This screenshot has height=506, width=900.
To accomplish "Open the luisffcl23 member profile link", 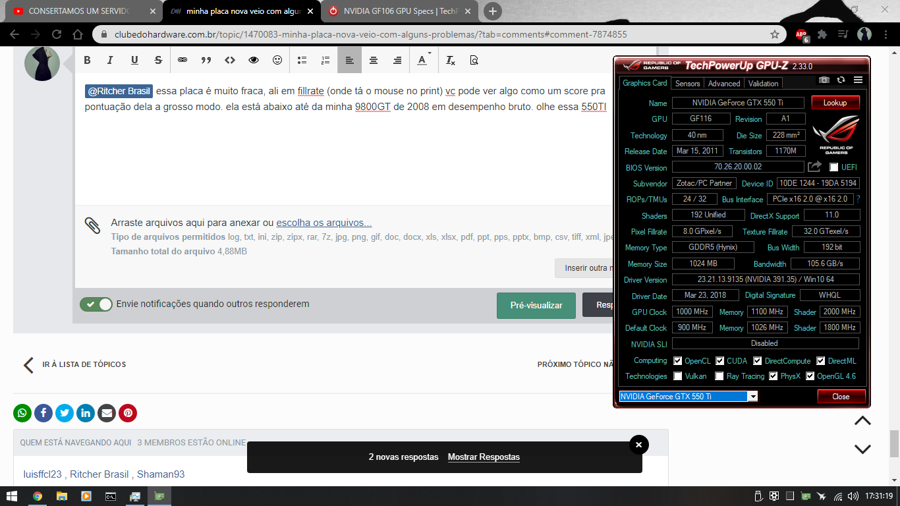I will tap(42, 474).
